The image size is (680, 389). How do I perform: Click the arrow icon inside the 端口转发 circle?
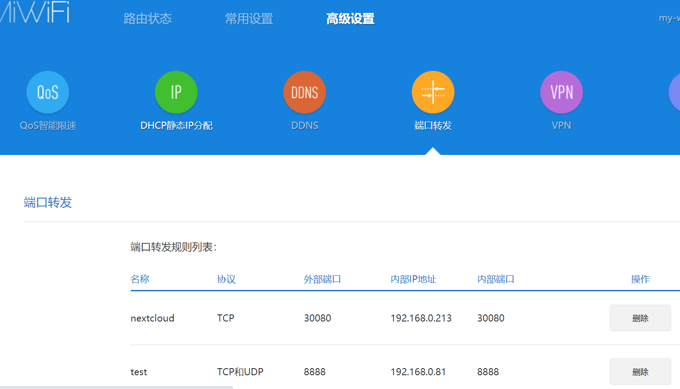[433, 92]
